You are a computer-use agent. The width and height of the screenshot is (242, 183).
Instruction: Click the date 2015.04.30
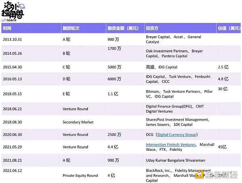click(13, 67)
